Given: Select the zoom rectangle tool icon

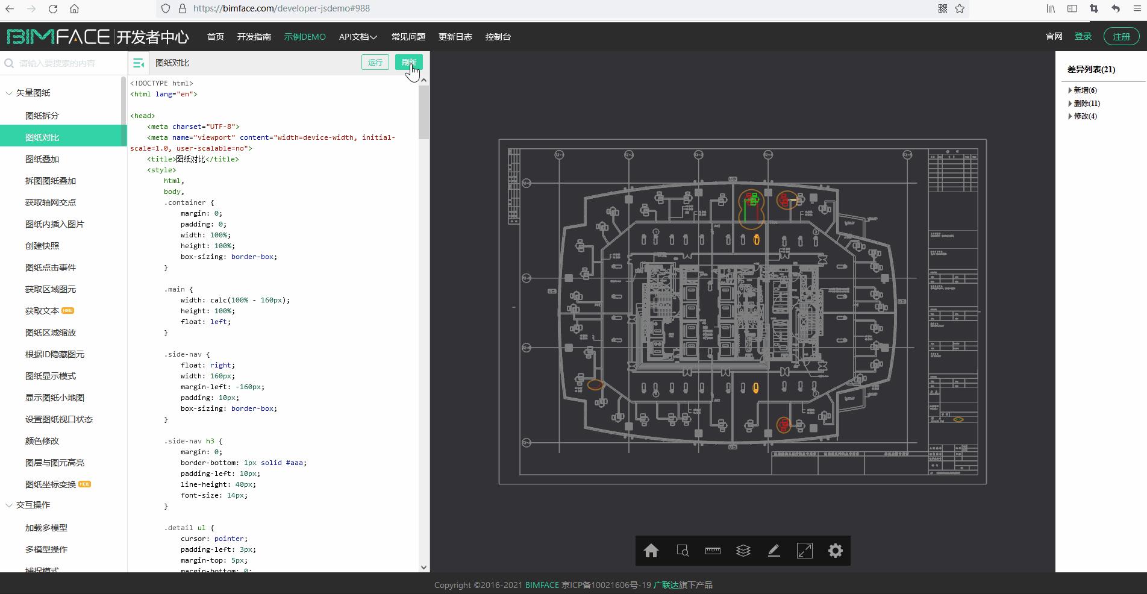Looking at the screenshot, I should pyautogui.click(x=682, y=551).
